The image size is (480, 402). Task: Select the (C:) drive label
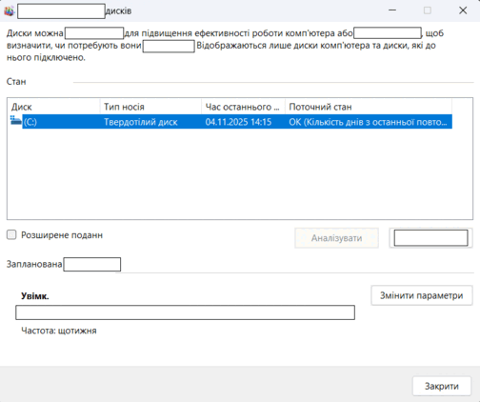pos(30,122)
